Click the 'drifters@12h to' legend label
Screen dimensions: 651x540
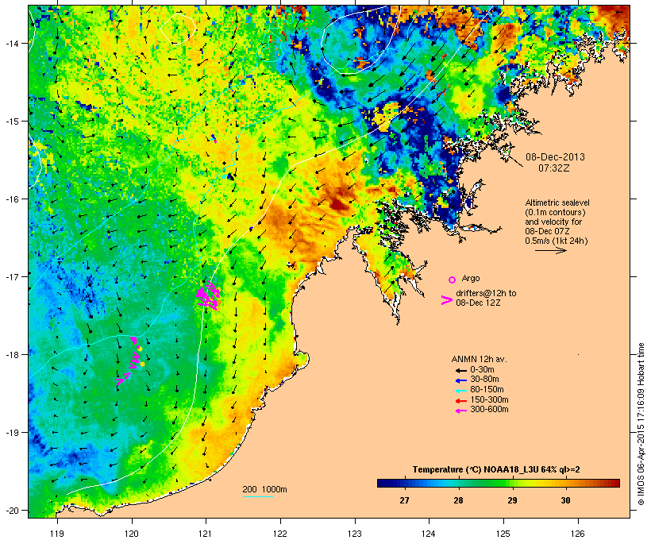point(486,293)
